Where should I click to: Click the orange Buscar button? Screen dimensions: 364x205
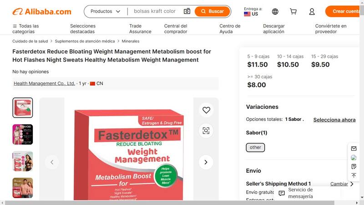(212, 11)
